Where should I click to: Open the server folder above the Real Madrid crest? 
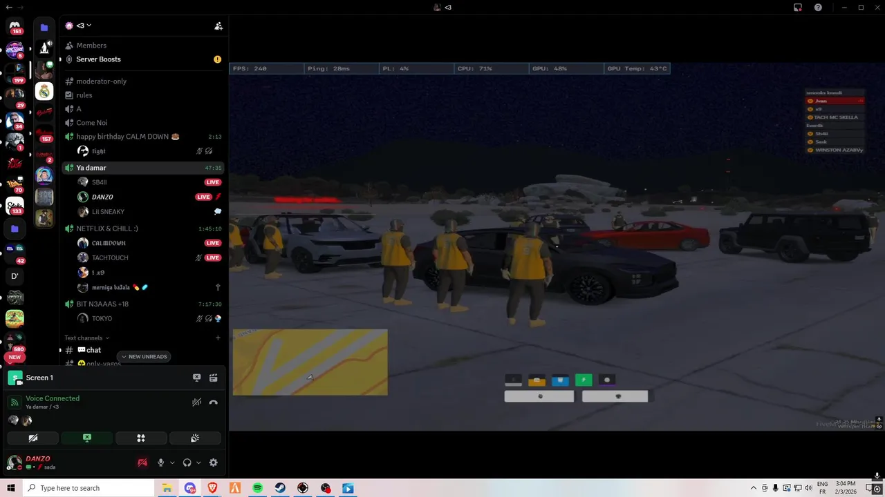point(44,28)
